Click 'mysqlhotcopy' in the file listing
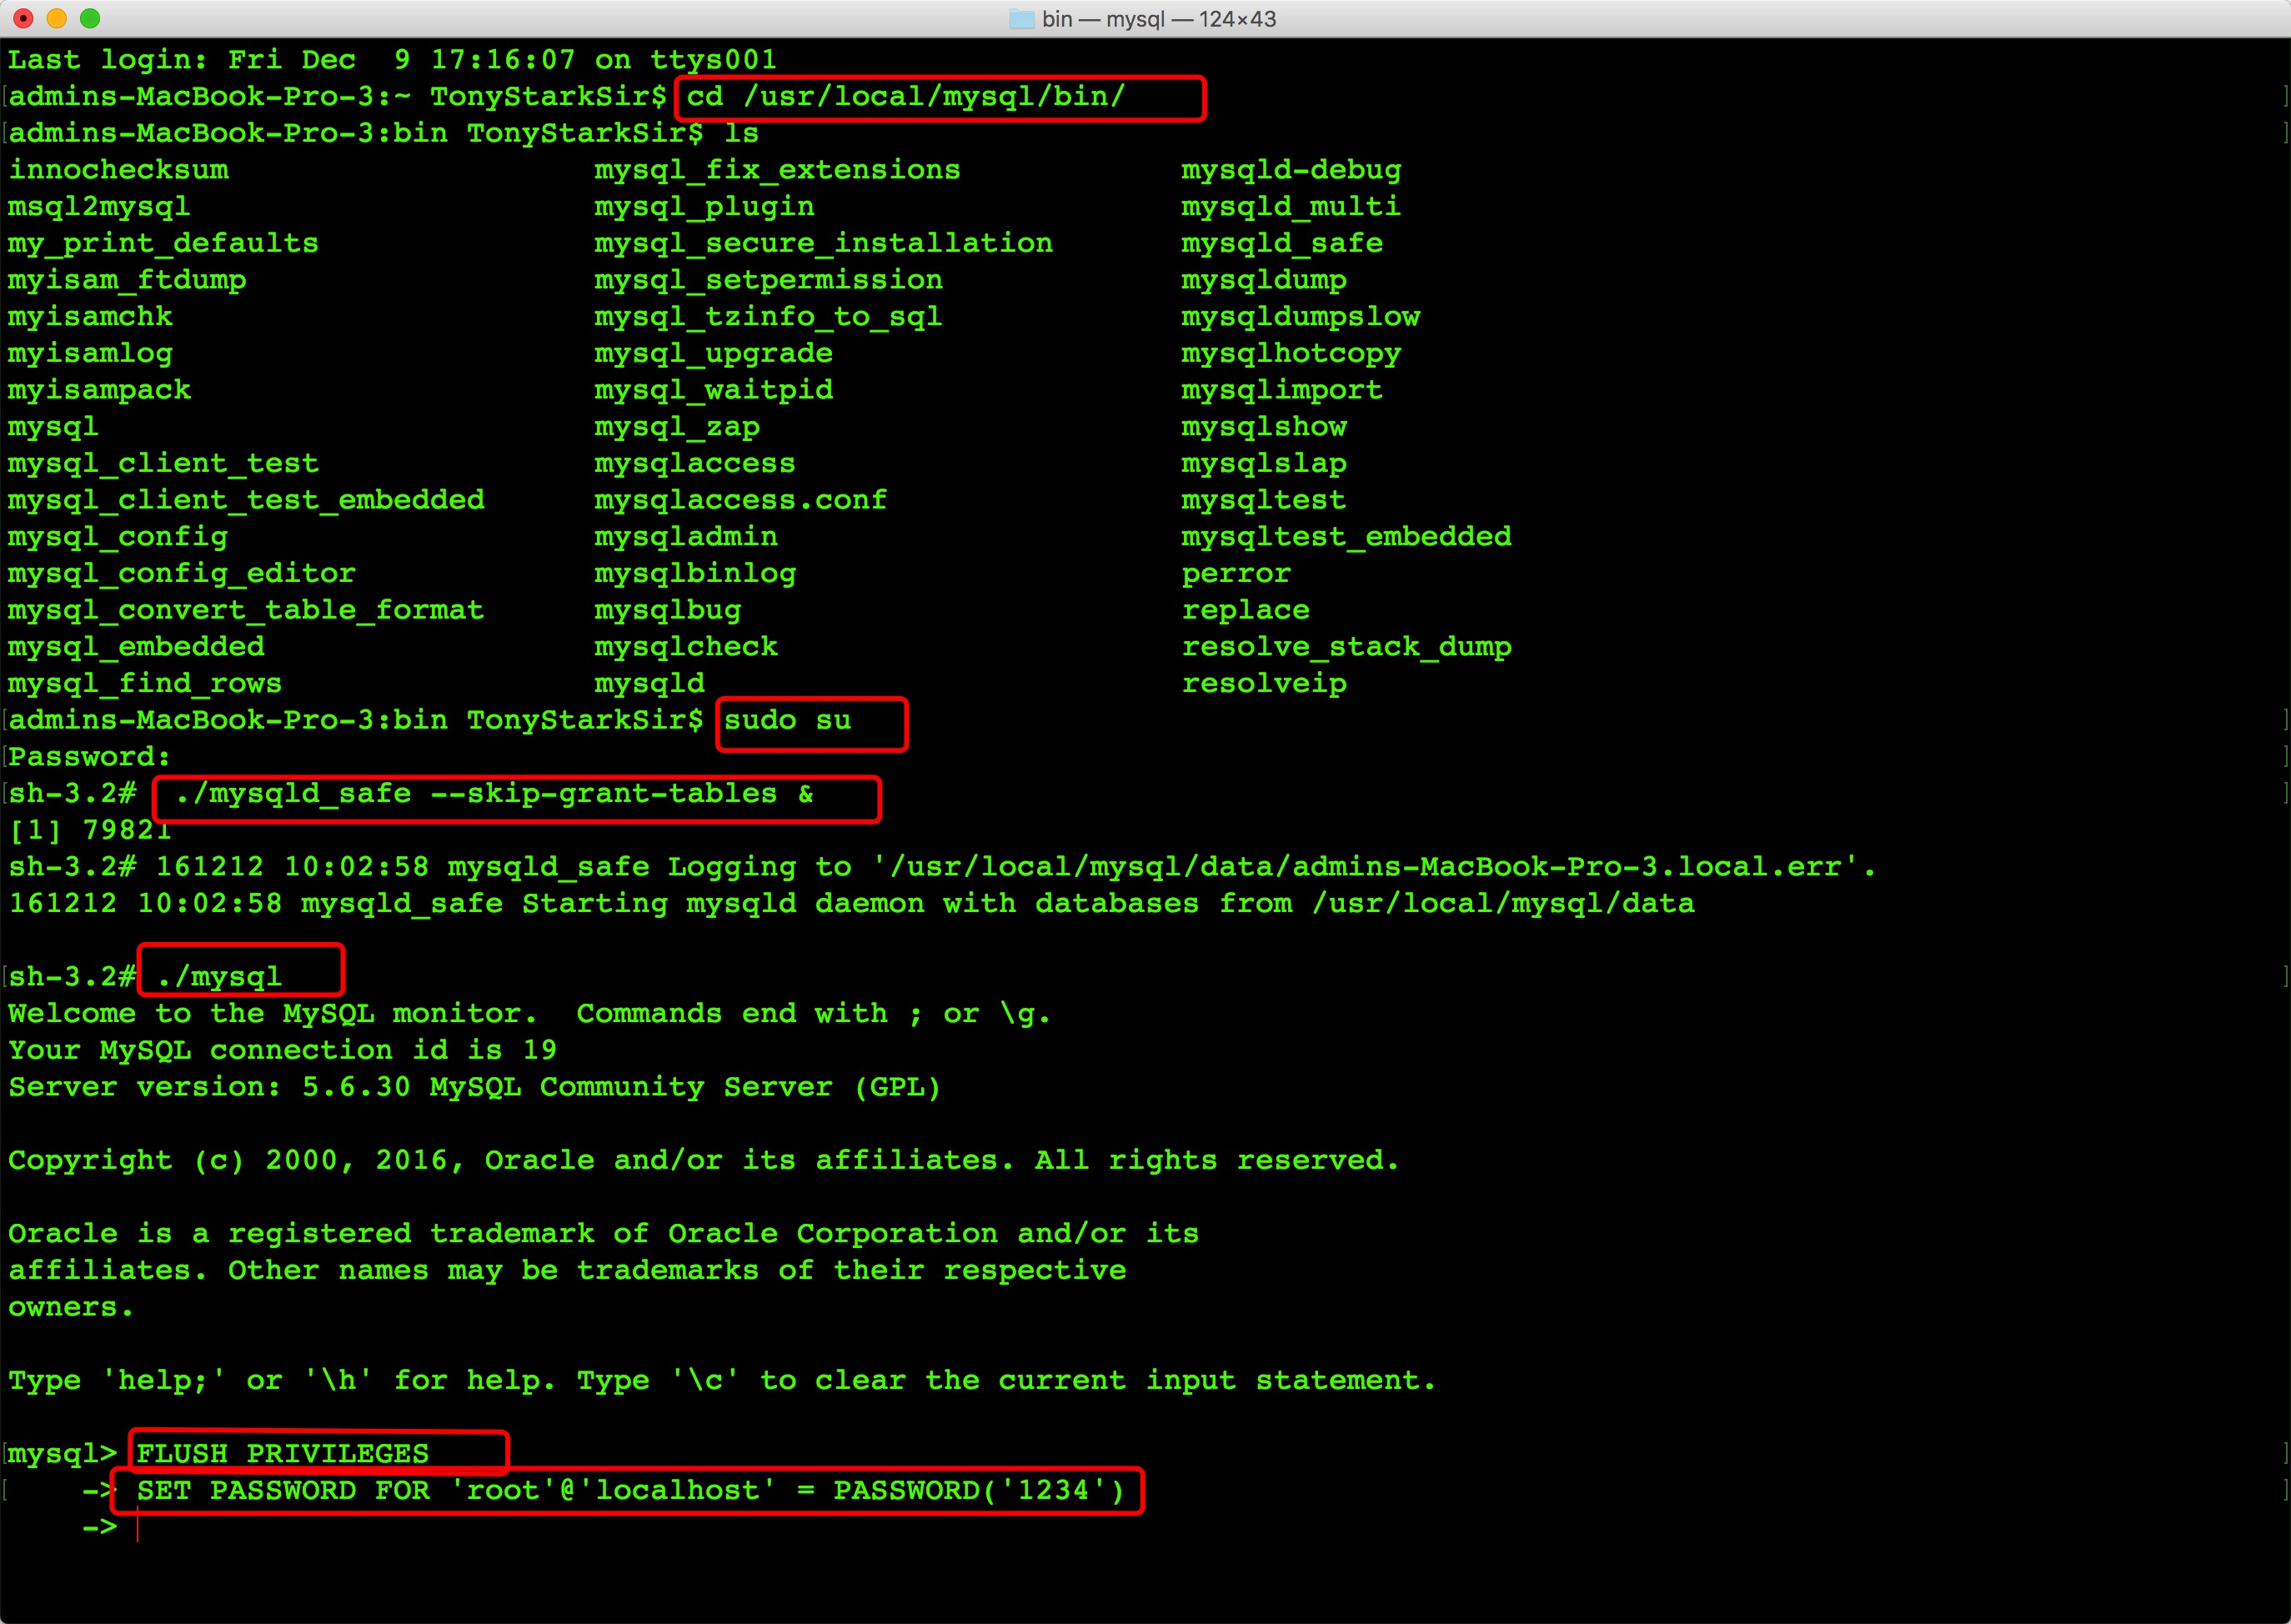 click(1291, 353)
